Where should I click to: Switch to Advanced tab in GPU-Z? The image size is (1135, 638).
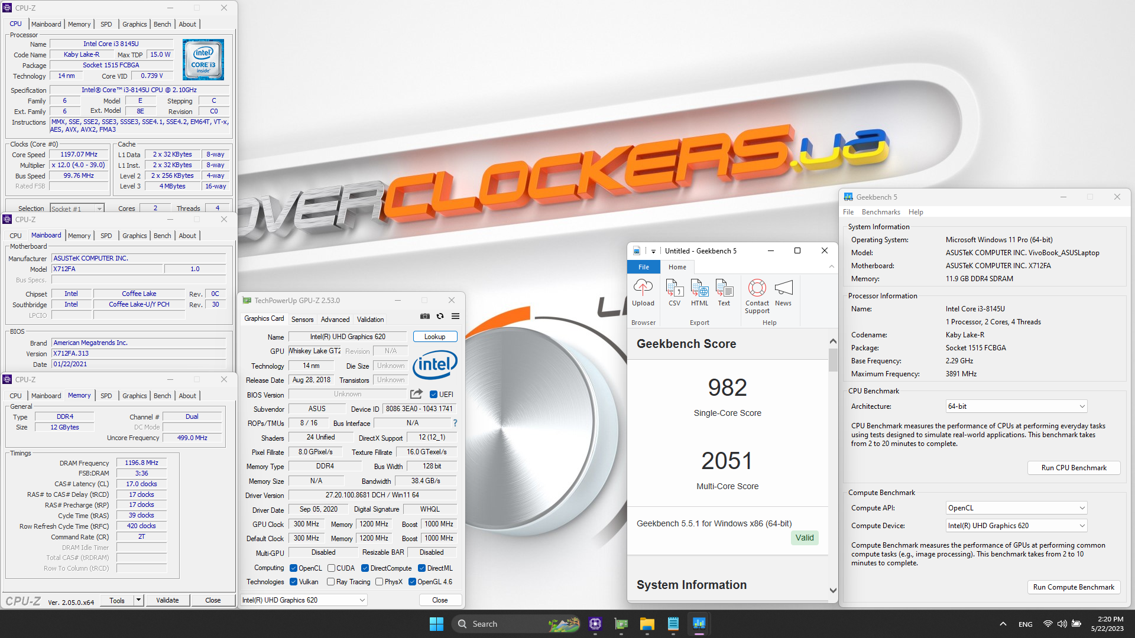point(335,320)
